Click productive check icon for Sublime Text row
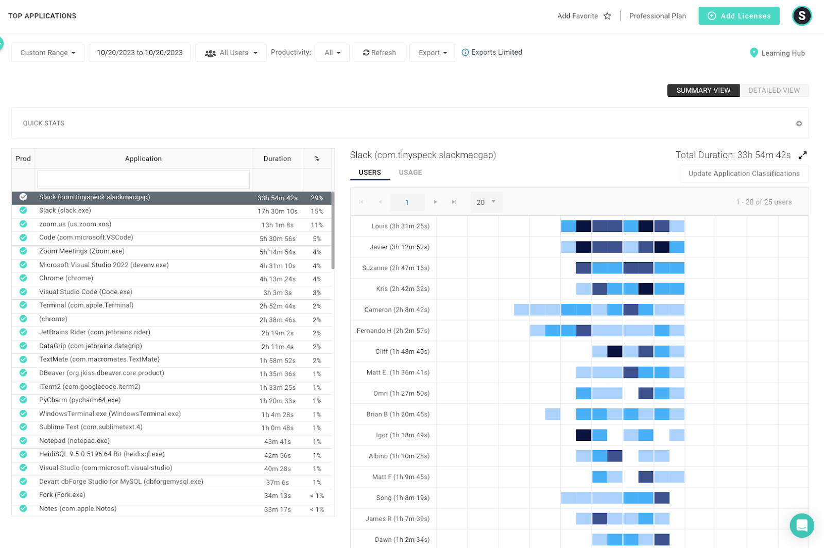 (x=23, y=427)
